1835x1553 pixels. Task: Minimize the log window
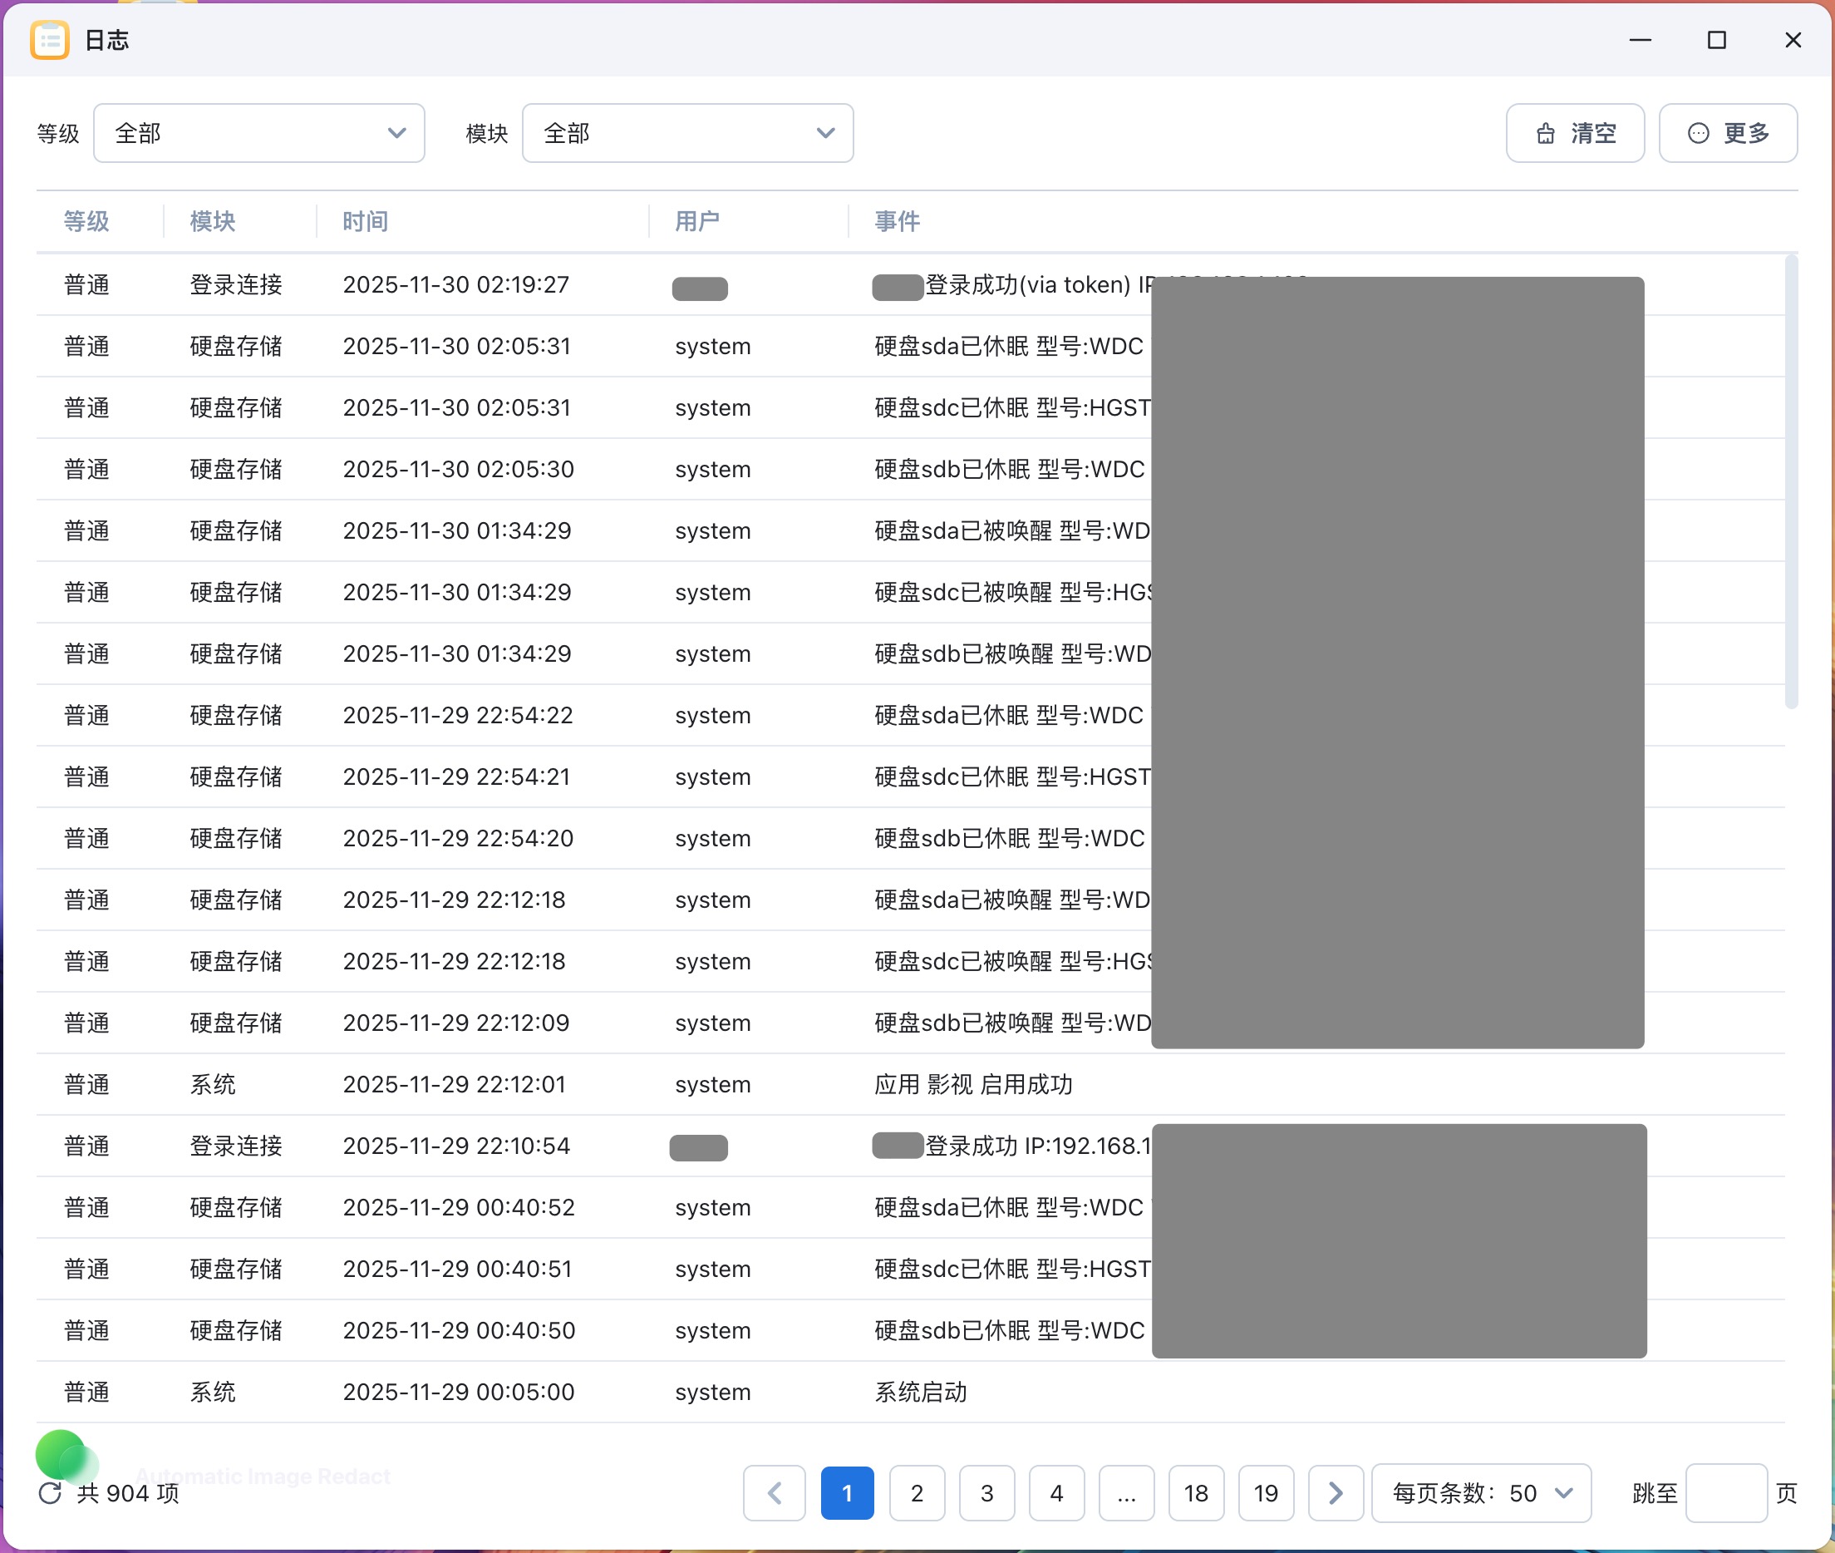(x=1640, y=40)
